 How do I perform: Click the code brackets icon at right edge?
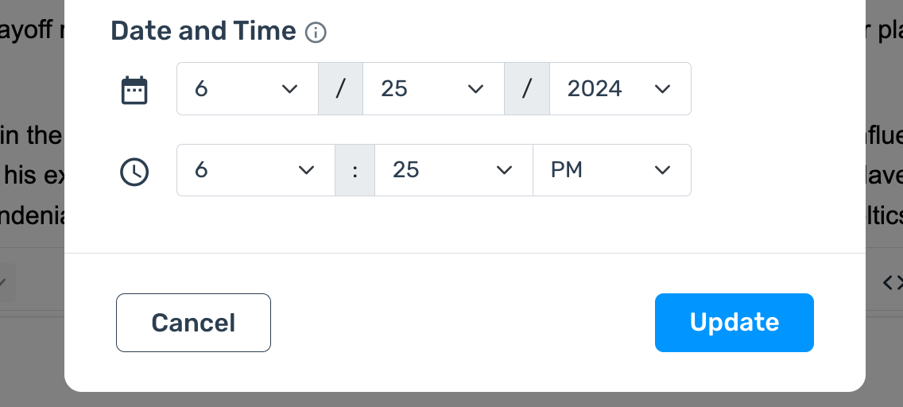pyautogui.click(x=893, y=282)
